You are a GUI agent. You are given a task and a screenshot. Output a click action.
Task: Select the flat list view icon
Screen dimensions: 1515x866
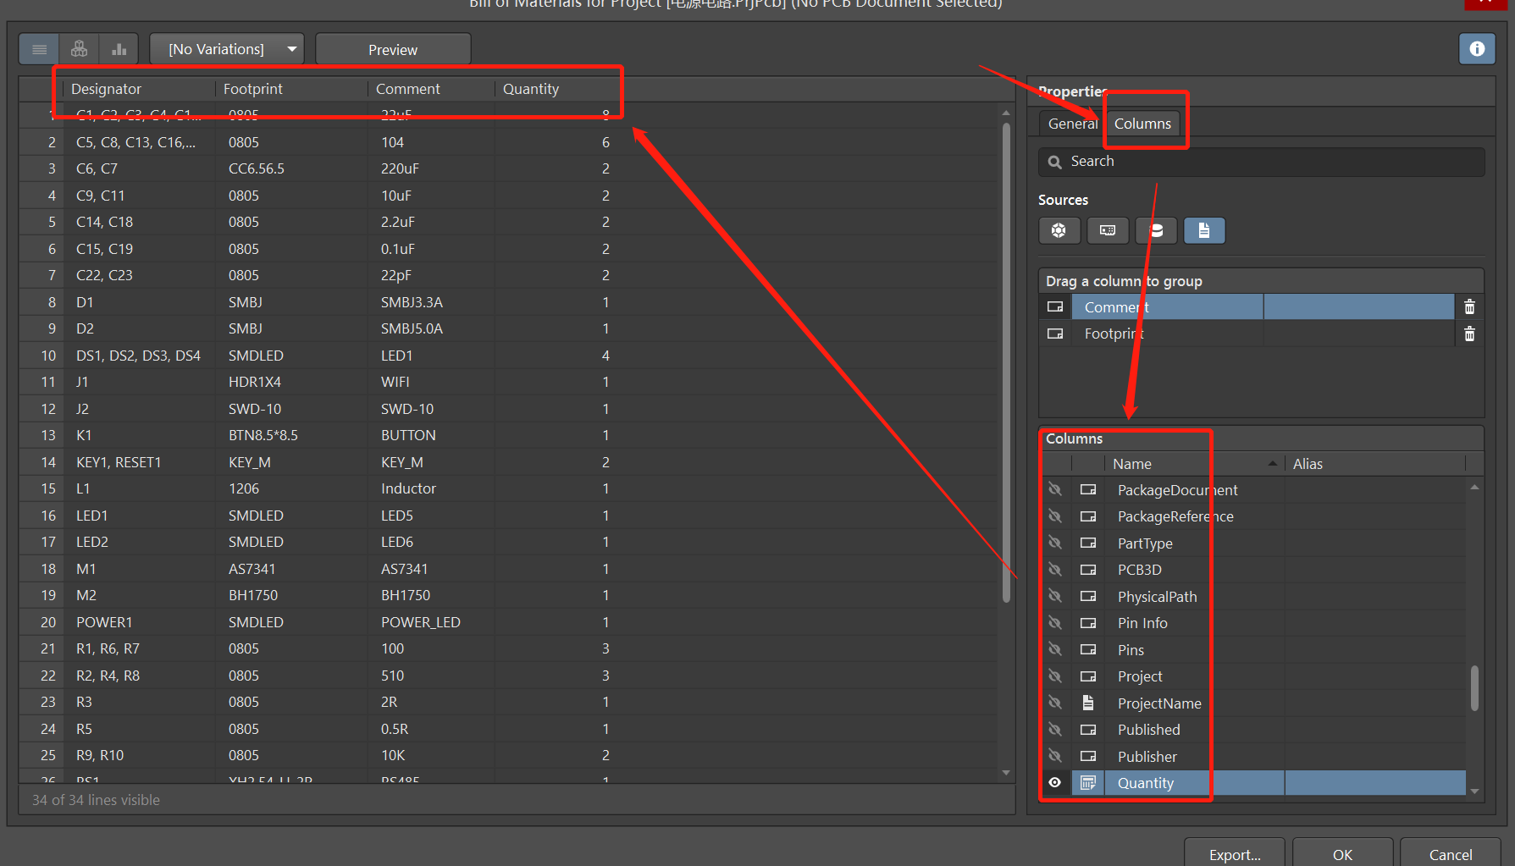coord(39,49)
